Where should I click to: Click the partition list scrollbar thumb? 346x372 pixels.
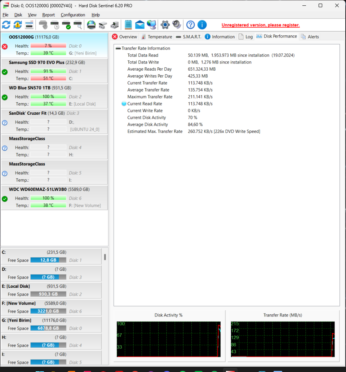(105, 257)
